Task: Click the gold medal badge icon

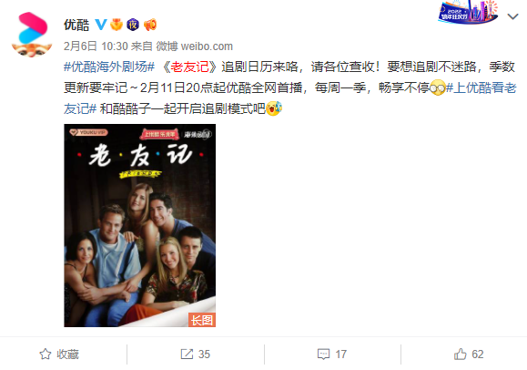Action: tap(117, 25)
